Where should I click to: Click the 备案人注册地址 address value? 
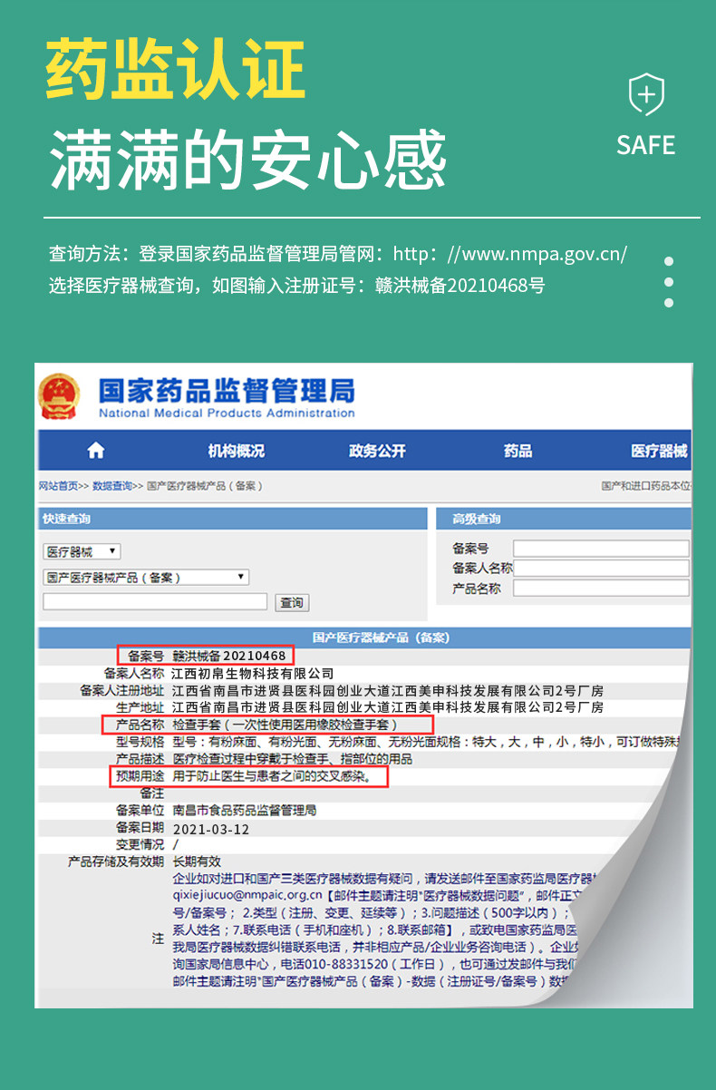(x=388, y=690)
